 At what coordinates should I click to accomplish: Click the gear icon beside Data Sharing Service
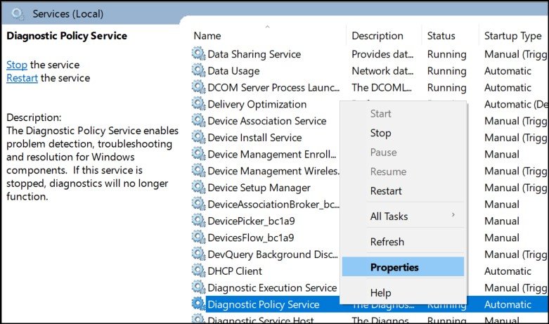[199, 54]
